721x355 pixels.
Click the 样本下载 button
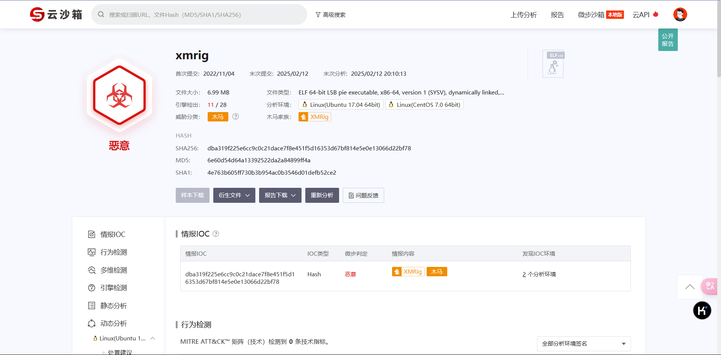193,195
